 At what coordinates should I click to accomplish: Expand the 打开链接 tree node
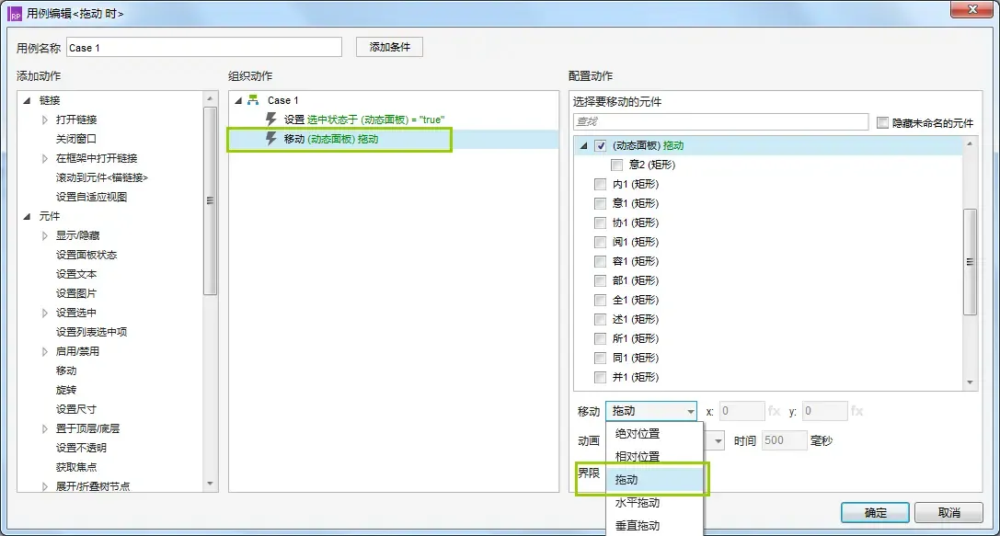pos(46,120)
